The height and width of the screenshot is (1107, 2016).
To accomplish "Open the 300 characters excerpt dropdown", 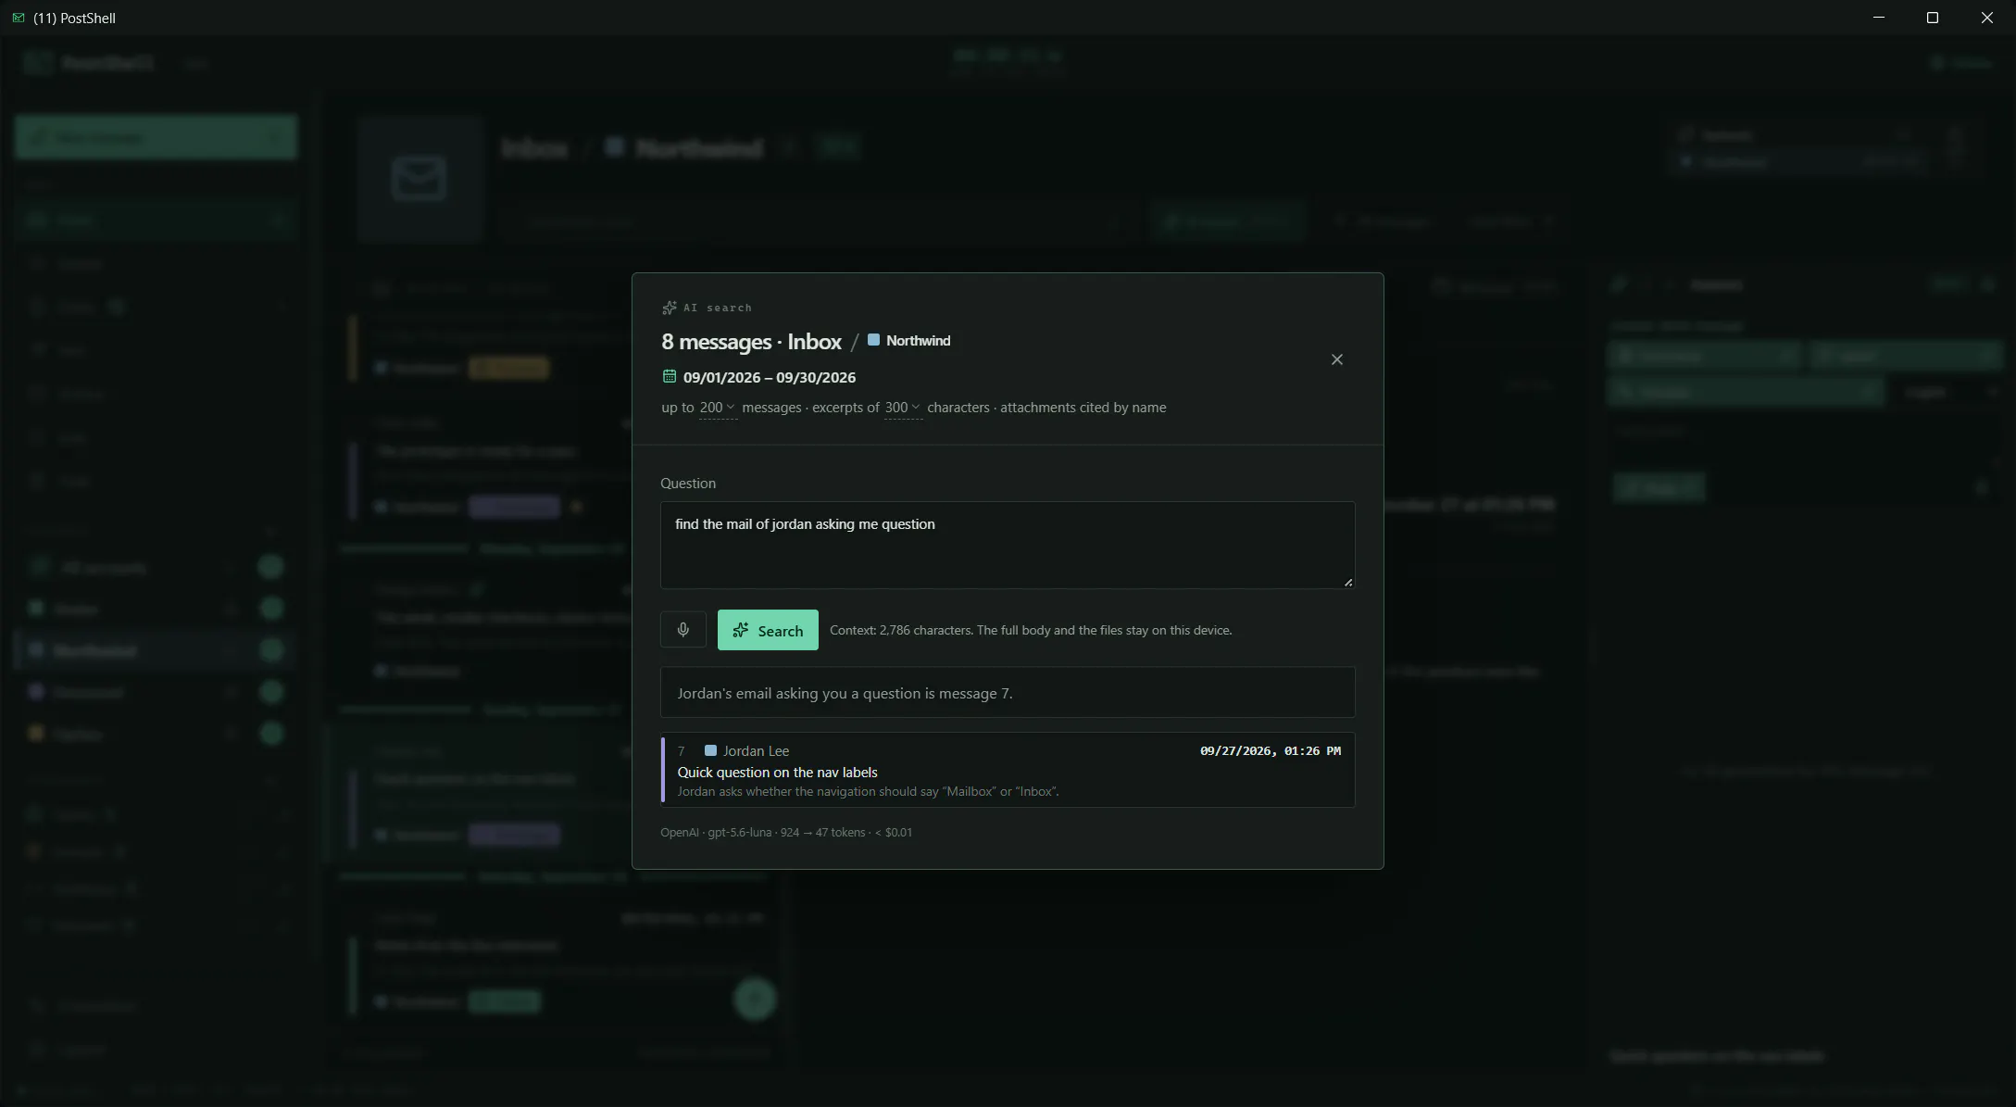I will click(x=903, y=408).
